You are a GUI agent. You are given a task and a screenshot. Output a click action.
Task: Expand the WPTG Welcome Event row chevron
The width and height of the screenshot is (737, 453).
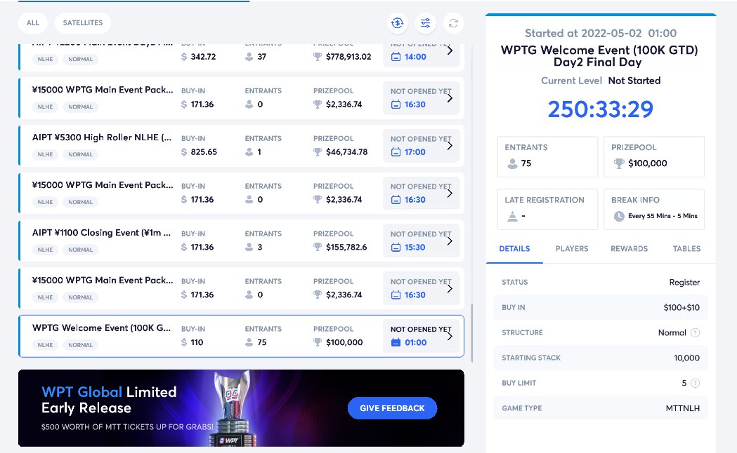(x=450, y=336)
